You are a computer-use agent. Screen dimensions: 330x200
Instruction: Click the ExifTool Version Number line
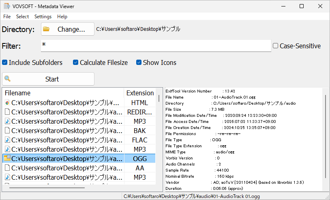pos(200,91)
